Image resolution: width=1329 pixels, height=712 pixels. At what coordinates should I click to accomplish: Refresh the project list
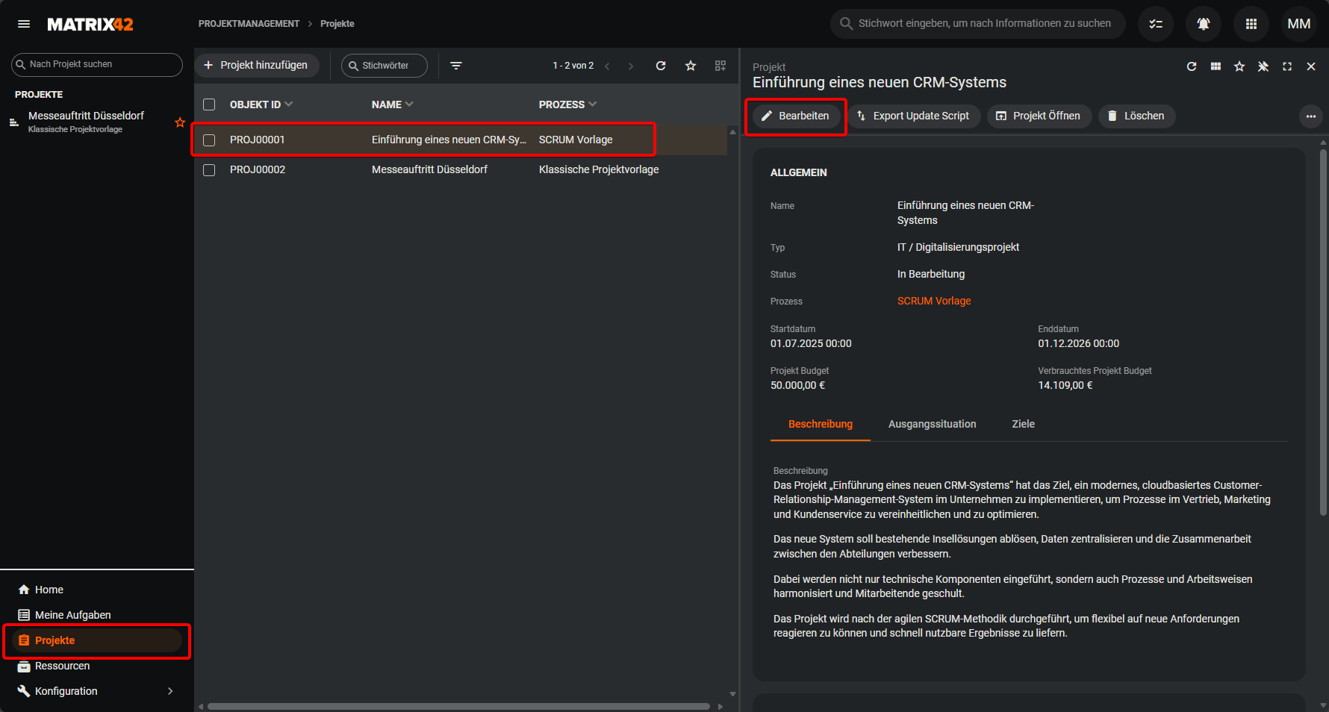point(661,66)
